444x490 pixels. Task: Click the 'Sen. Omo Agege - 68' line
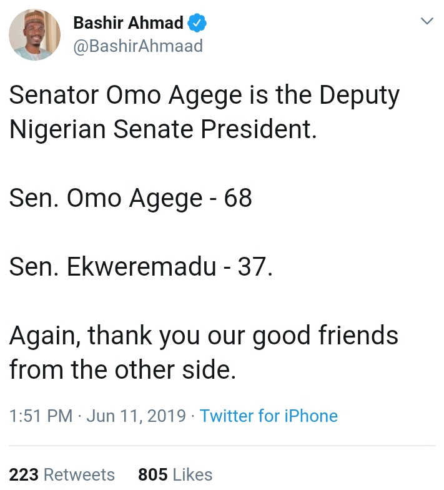[131, 198]
